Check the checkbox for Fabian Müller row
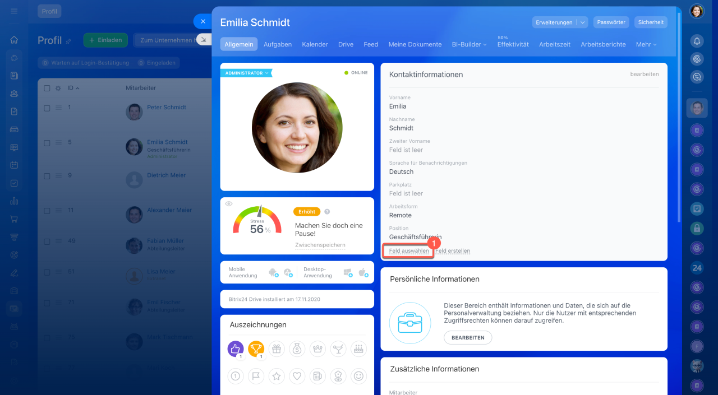The image size is (718, 395). [x=47, y=241]
